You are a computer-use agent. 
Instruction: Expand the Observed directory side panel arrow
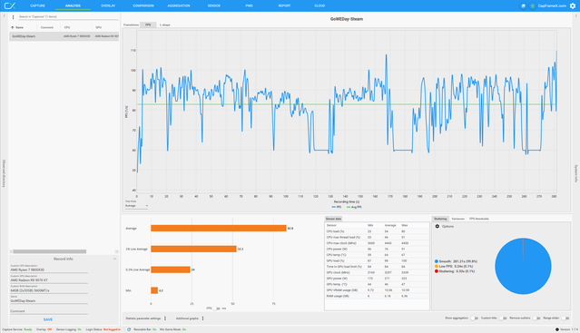pos(4,16)
